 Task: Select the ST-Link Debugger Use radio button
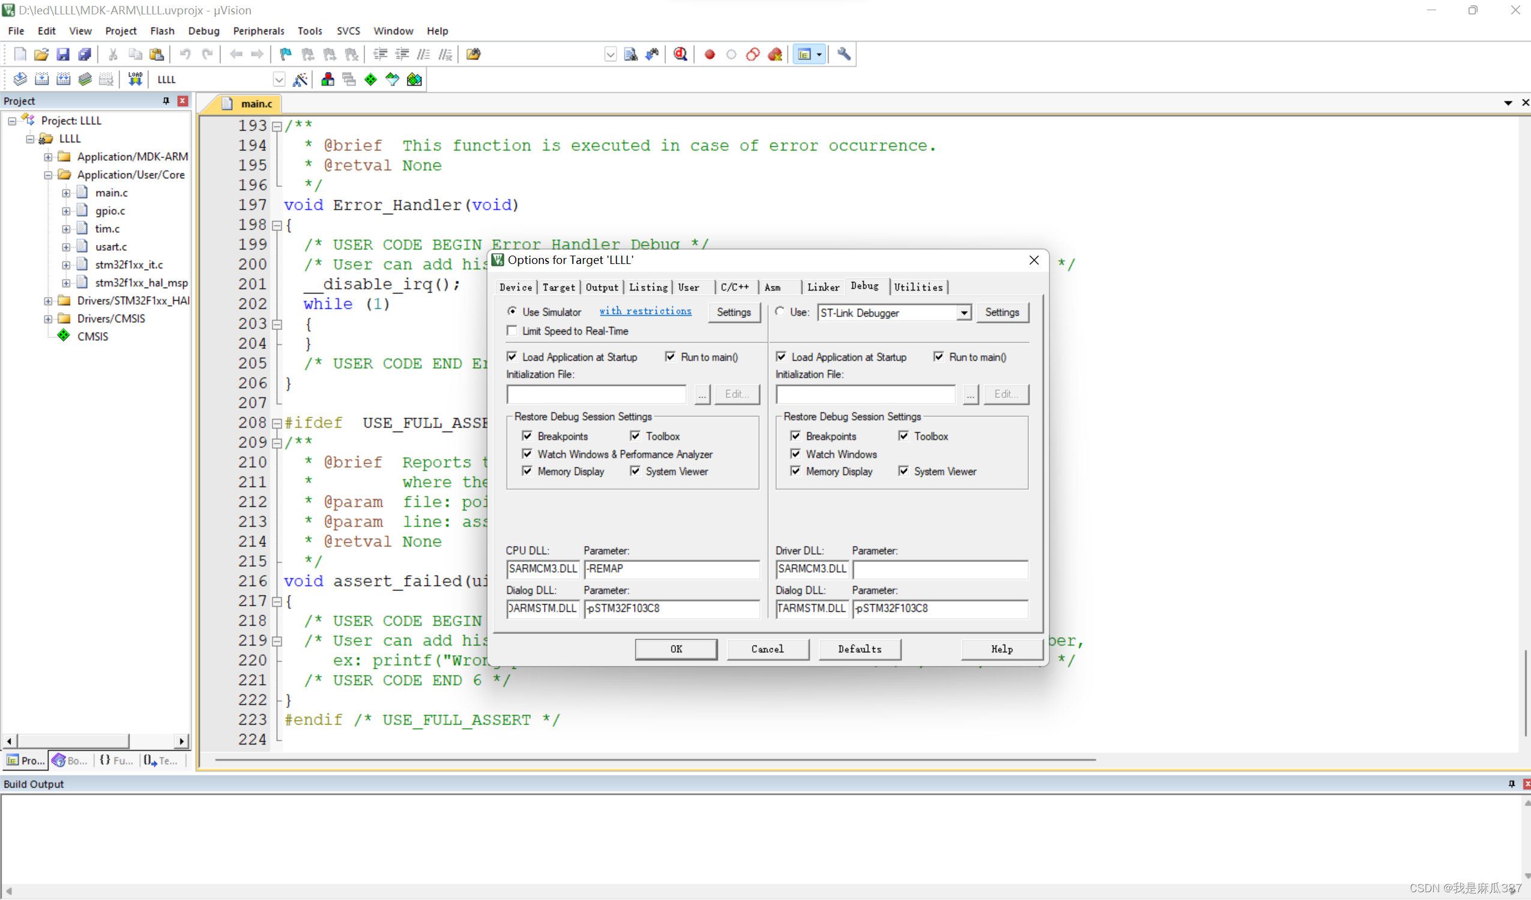pos(779,311)
